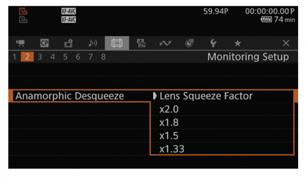Open the Camera Setup menu icon

[19, 43]
